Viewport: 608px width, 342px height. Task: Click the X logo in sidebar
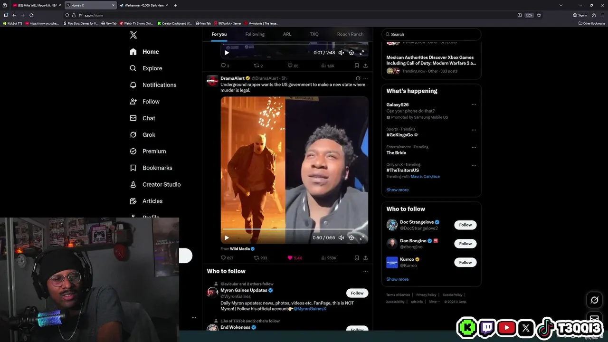[133, 35]
